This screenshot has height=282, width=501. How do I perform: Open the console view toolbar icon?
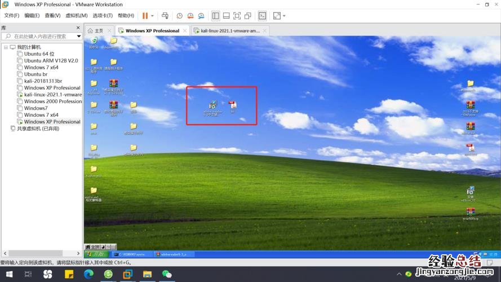click(262, 16)
